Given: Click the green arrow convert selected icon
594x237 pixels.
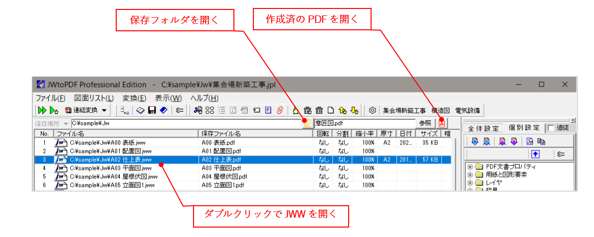Looking at the screenshot, I should (53, 110).
